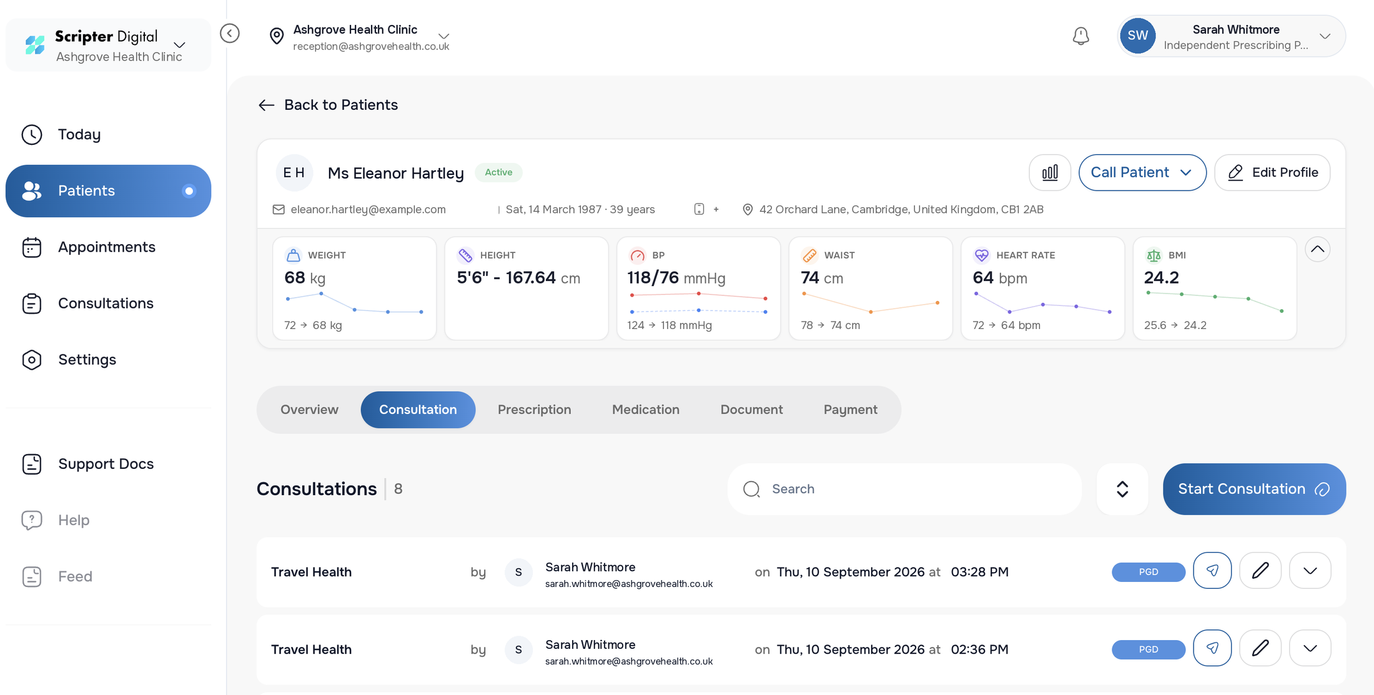Open the patient charts bar graph icon
The width and height of the screenshot is (1374, 695).
coord(1050,172)
